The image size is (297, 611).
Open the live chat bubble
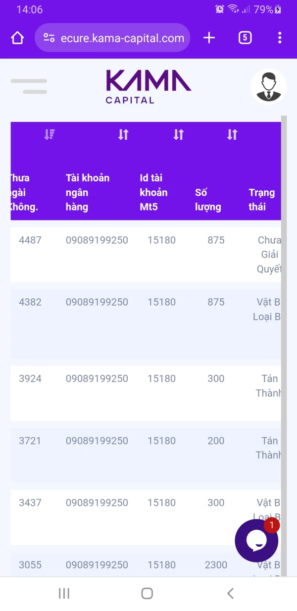pos(256,541)
